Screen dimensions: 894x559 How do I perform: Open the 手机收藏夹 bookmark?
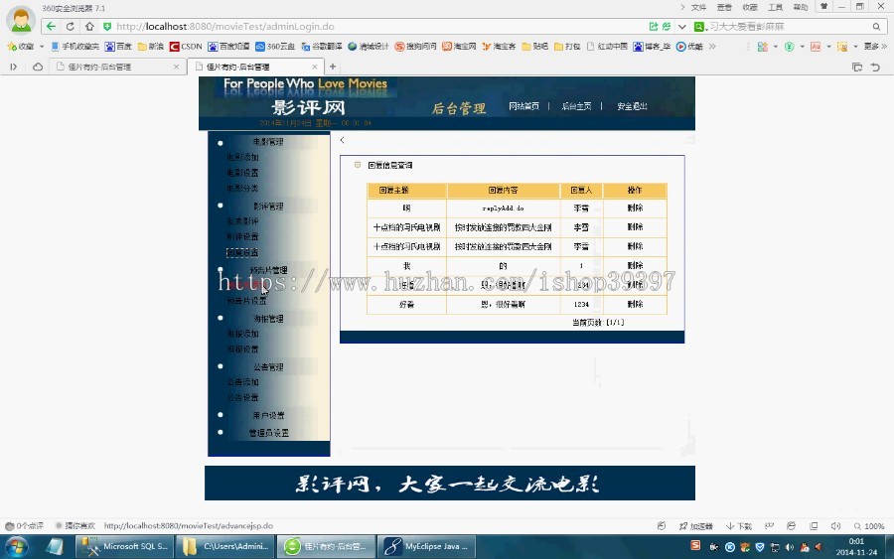(74, 46)
